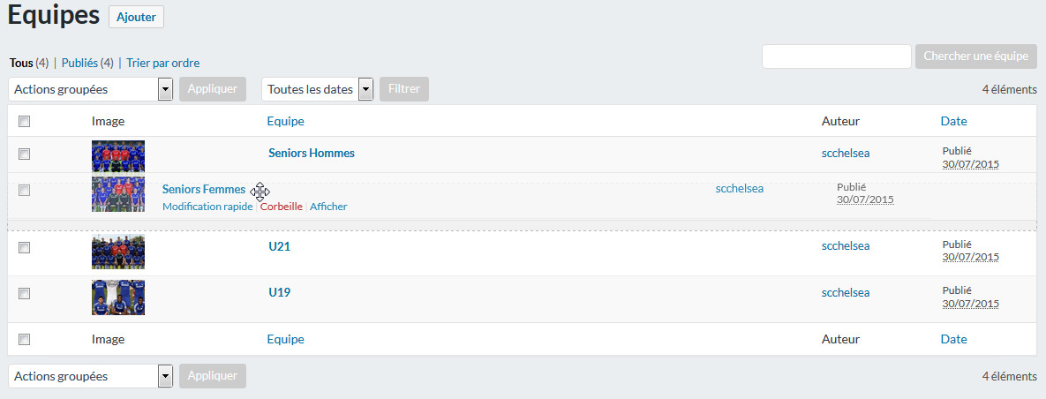Image resolution: width=1046 pixels, height=399 pixels.
Task: Expand the bottom Actions groupées dropdown
Action: 91,376
